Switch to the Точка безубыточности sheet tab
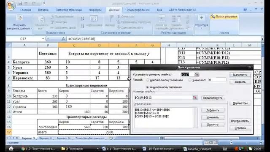 (90, 138)
